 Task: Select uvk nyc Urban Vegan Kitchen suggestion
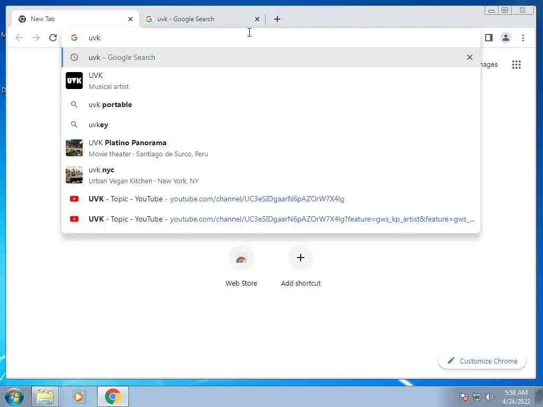tap(271, 175)
